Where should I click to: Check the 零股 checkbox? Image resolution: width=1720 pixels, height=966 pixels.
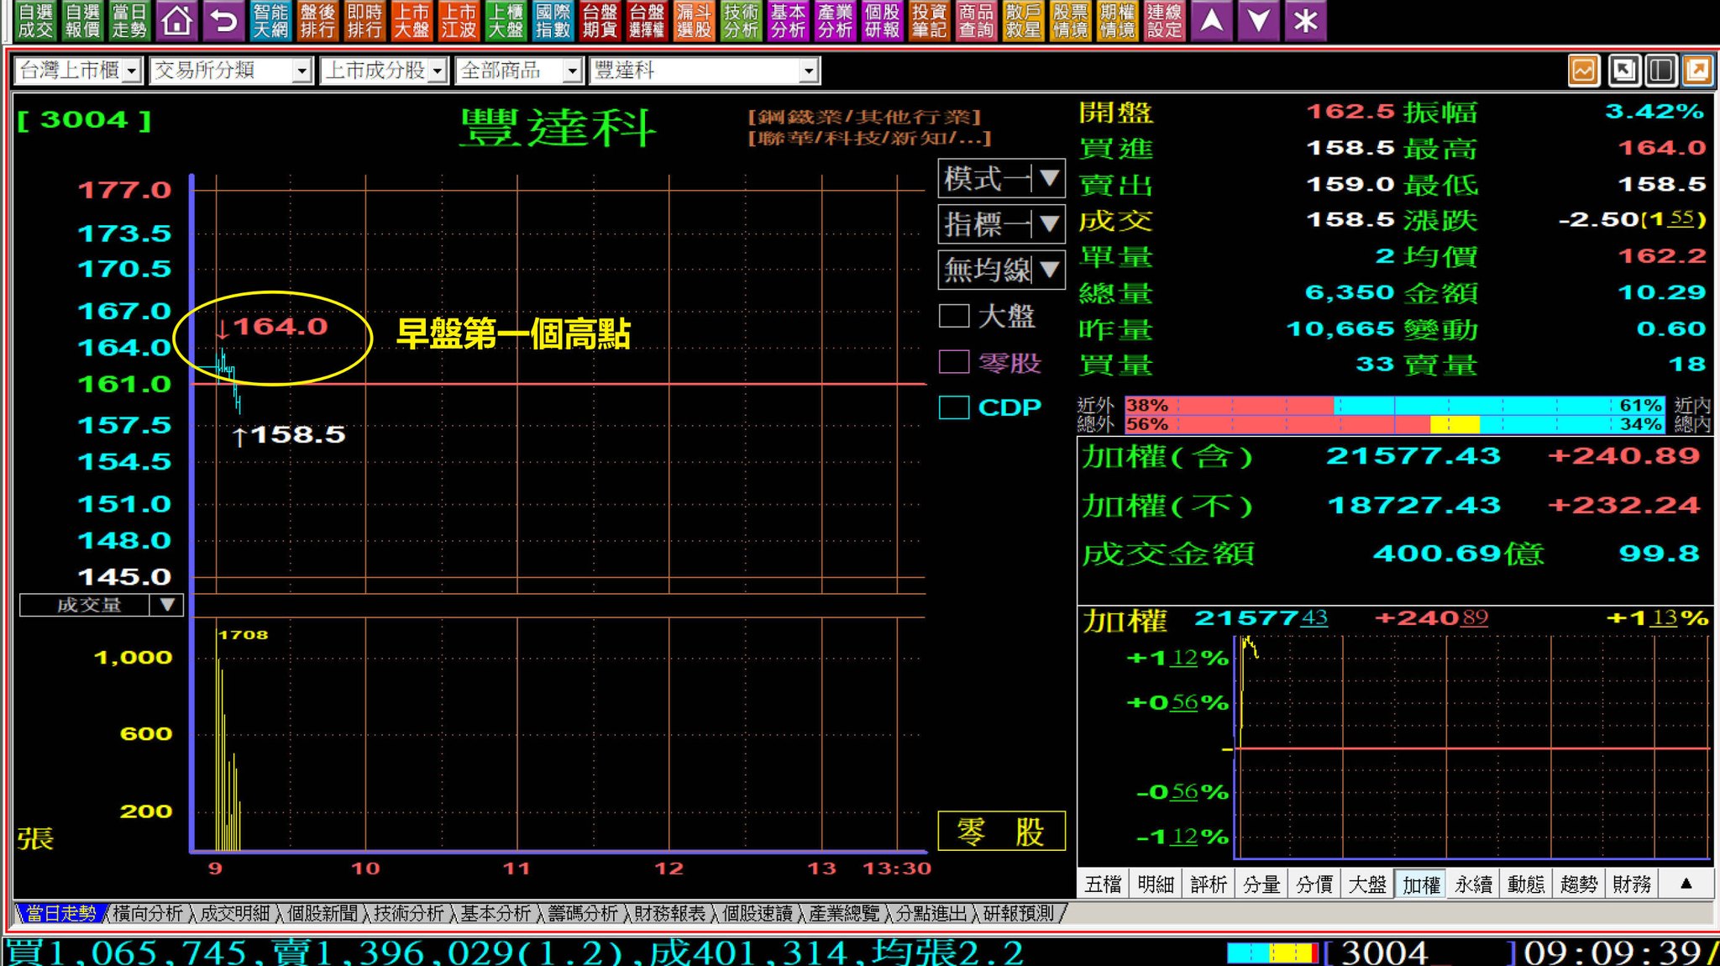(x=953, y=363)
